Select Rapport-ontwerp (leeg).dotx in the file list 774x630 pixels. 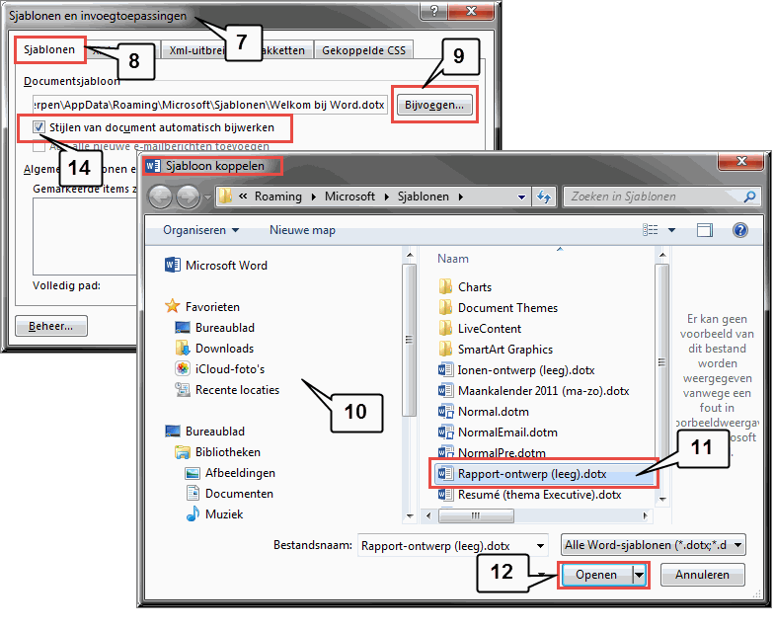coord(543,474)
